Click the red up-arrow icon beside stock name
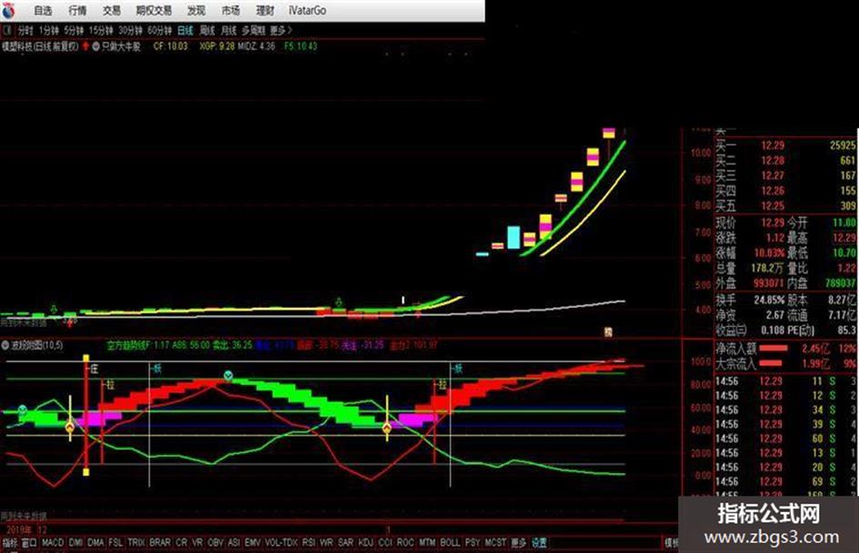 85,46
